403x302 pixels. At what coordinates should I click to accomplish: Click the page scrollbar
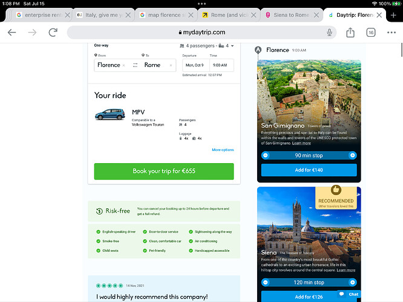(x=402, y=50)
